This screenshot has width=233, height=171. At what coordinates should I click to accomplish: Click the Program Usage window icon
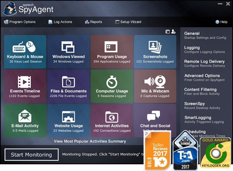coord(111,47)
